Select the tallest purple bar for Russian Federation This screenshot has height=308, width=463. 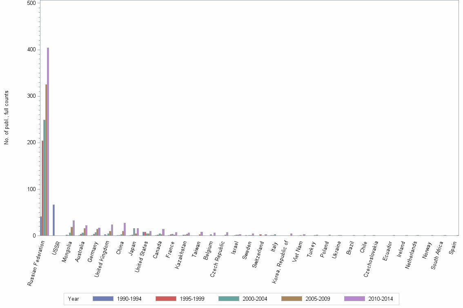point(48,143)
